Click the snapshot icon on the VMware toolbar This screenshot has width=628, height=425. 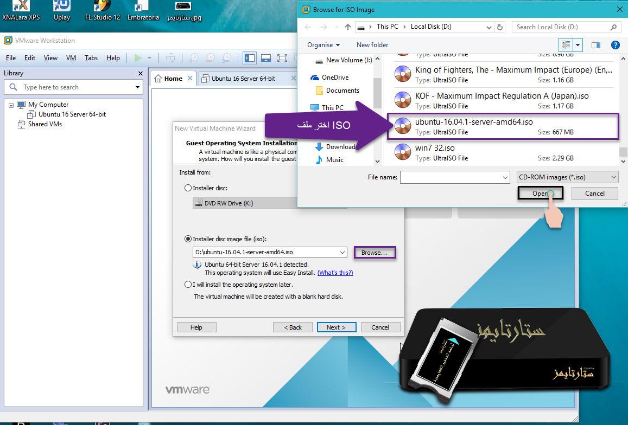pos(194,57)
